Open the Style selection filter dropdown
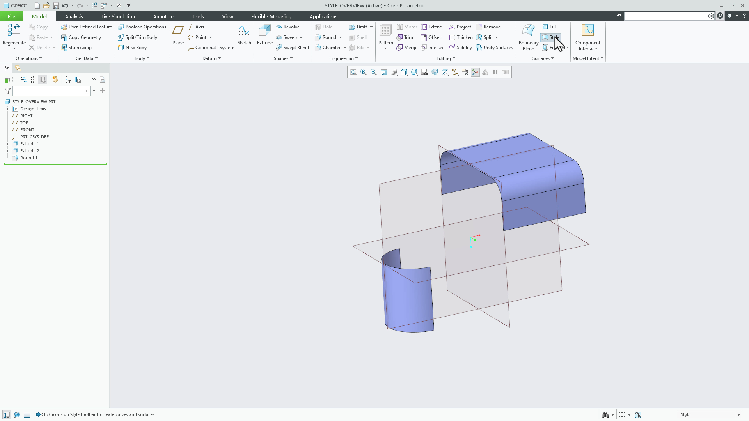The height and width of the screenshot is (421, 749). [x=738, y=415]
